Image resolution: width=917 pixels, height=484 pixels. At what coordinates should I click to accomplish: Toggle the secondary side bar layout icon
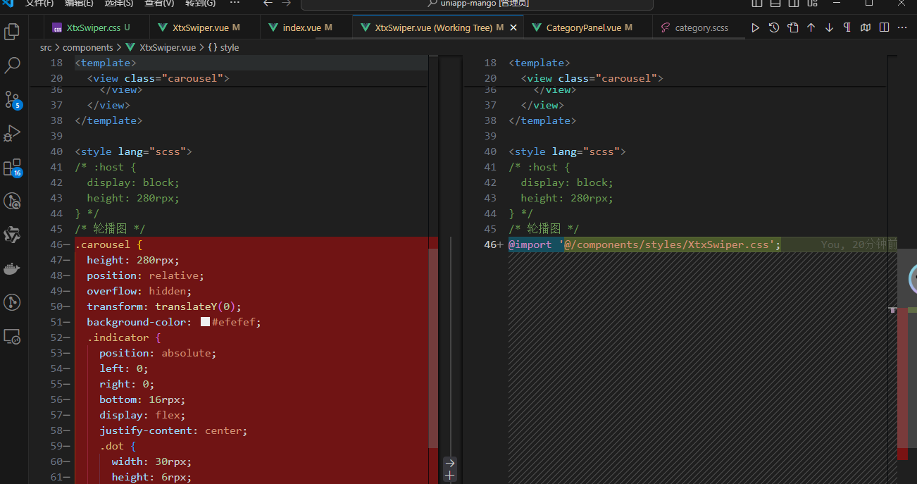point(793,4)
